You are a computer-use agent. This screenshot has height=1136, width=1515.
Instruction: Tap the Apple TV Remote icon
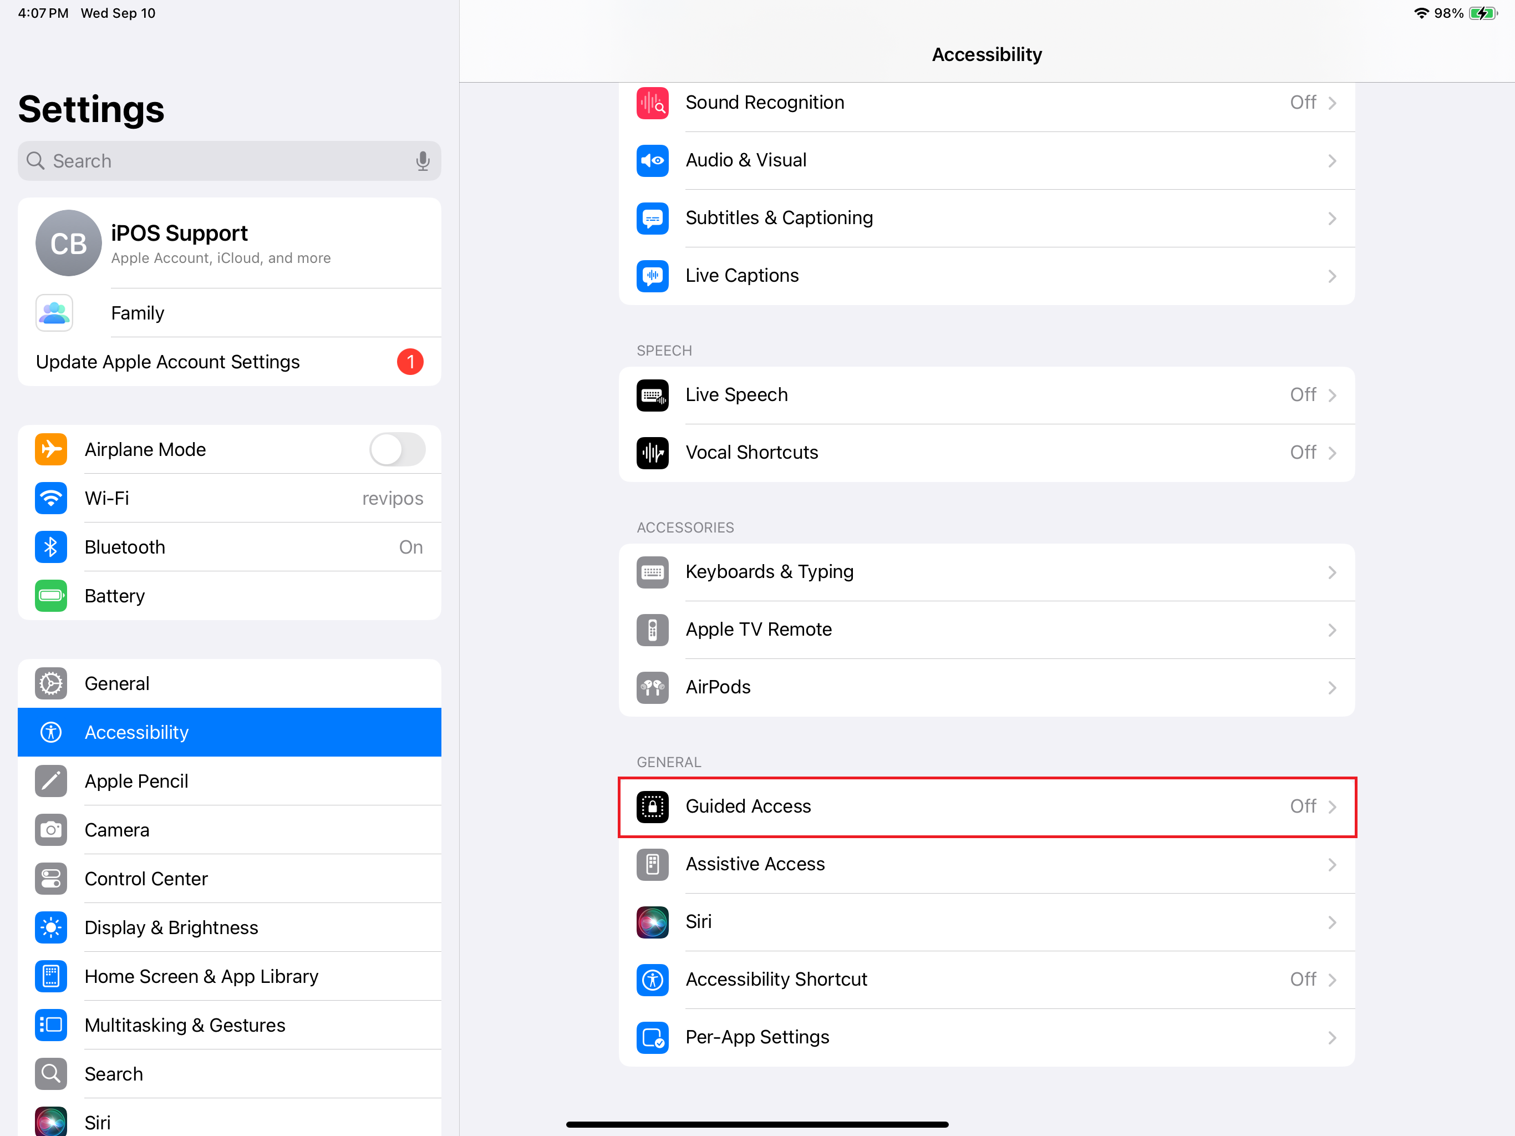pos(652,630)
